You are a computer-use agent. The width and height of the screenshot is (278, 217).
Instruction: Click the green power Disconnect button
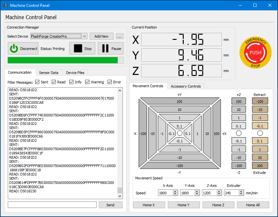[23, 48]
